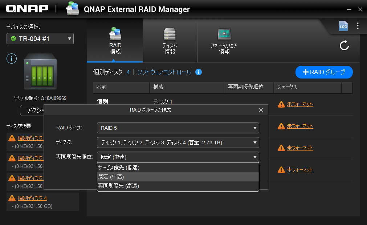Click the TR-004 device thumbnail image
The width and height of the screenshot is (367, 225).
tap(40, 70)
